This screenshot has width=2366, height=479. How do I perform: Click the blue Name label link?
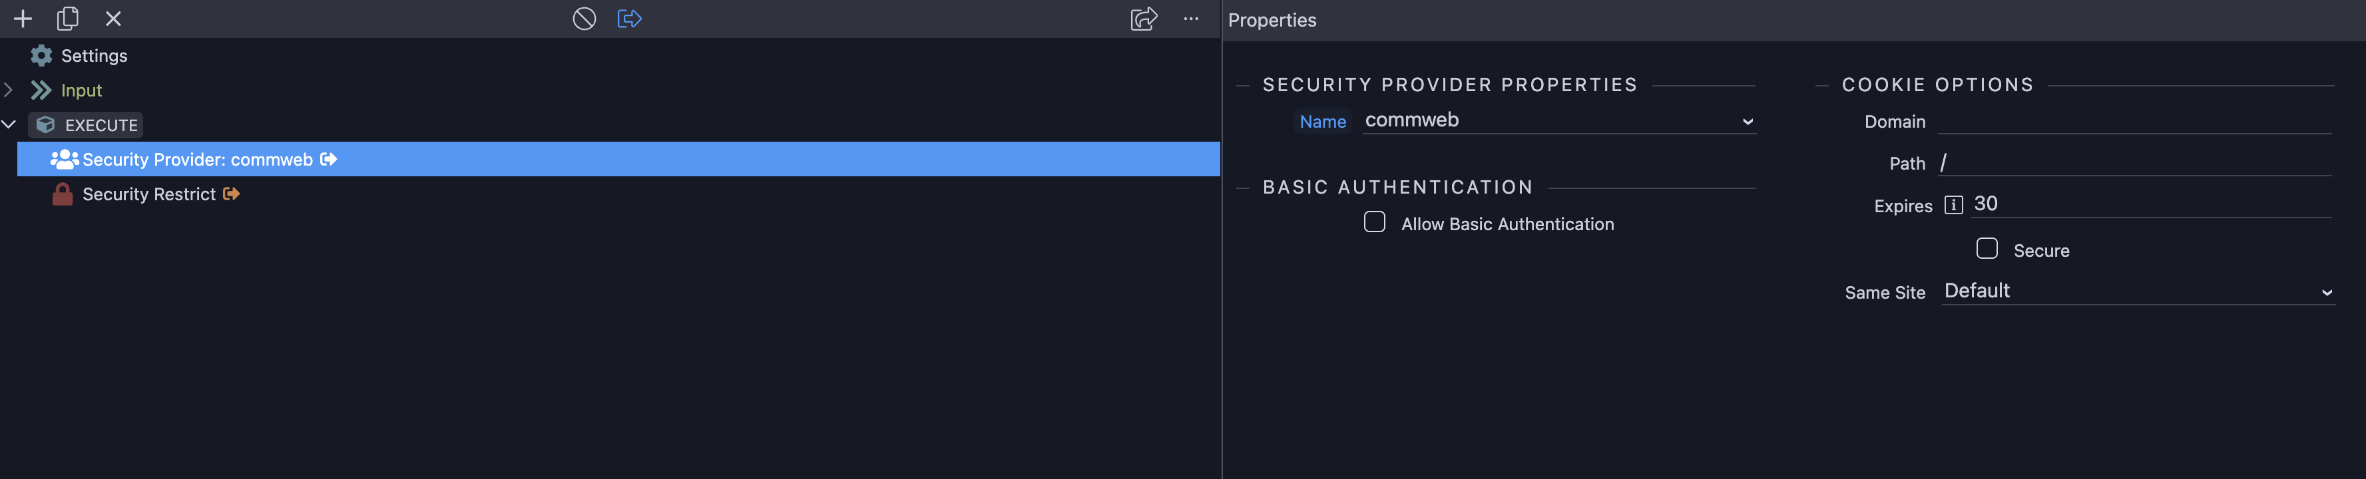tap(1323, 121)
